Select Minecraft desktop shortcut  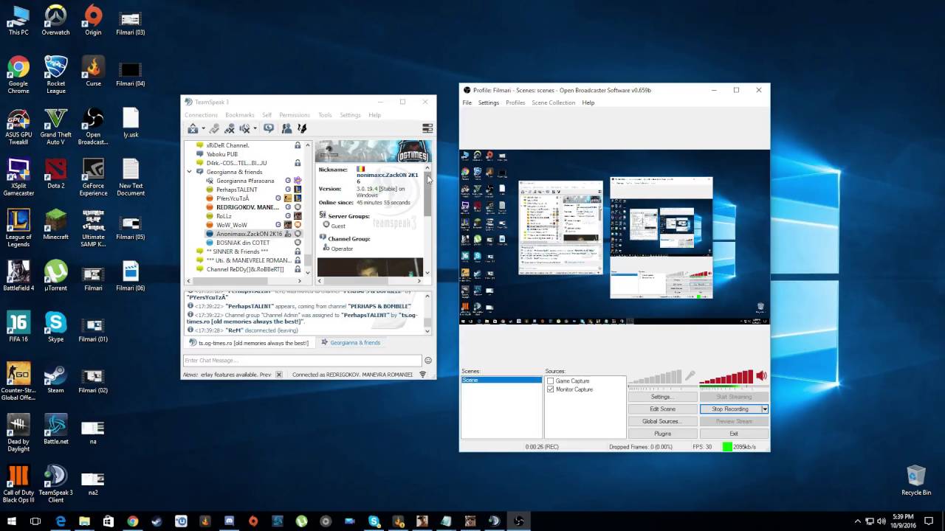55,225
